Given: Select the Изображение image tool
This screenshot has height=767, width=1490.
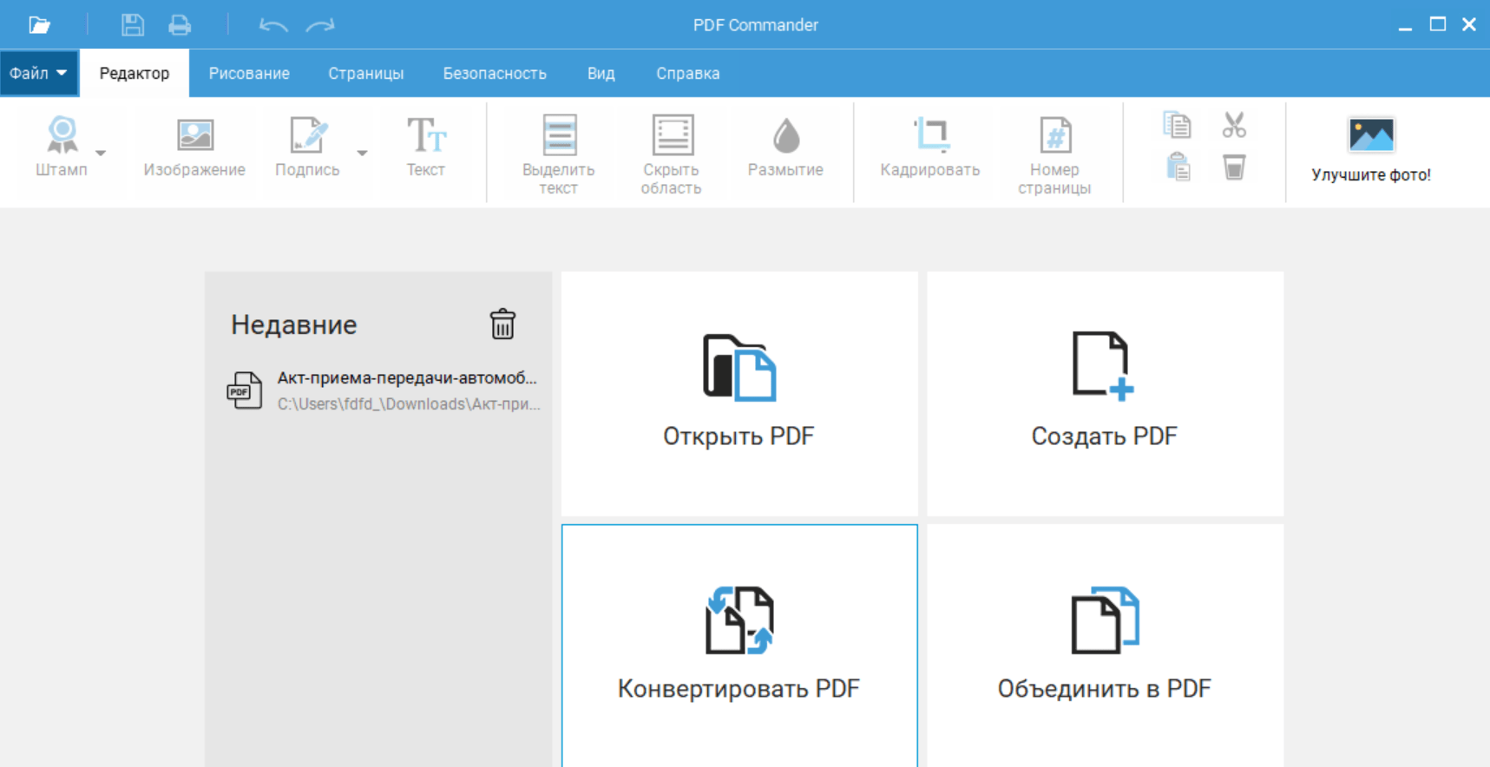Looking at the screenshot, I should click(x=194, y=147).
